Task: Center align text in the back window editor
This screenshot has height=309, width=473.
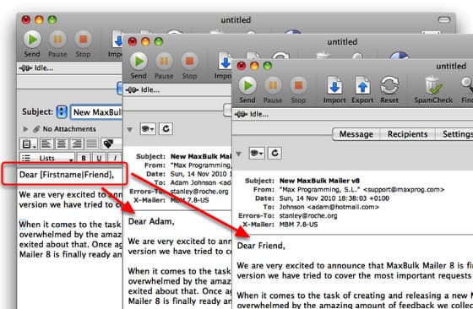Action: 61,144
